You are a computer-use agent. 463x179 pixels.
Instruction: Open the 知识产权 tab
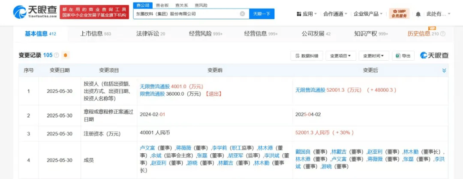(371, 34)
